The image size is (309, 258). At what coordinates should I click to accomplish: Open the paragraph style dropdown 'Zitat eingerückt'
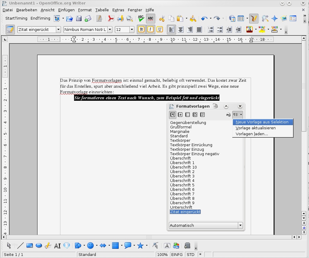coord(58,29)
